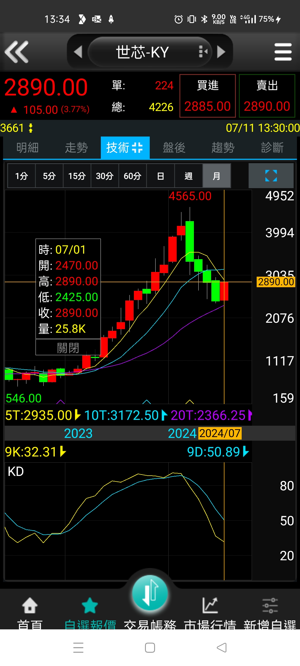Tap the 買進 2885.00 button
The width and height of the screenshot is (300, 666).
[207, 96]
